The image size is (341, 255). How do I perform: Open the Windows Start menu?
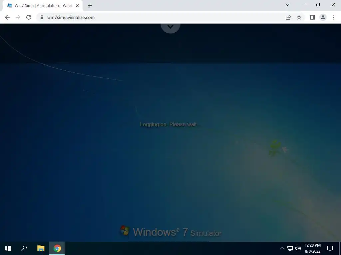click(x=8, y=248)
